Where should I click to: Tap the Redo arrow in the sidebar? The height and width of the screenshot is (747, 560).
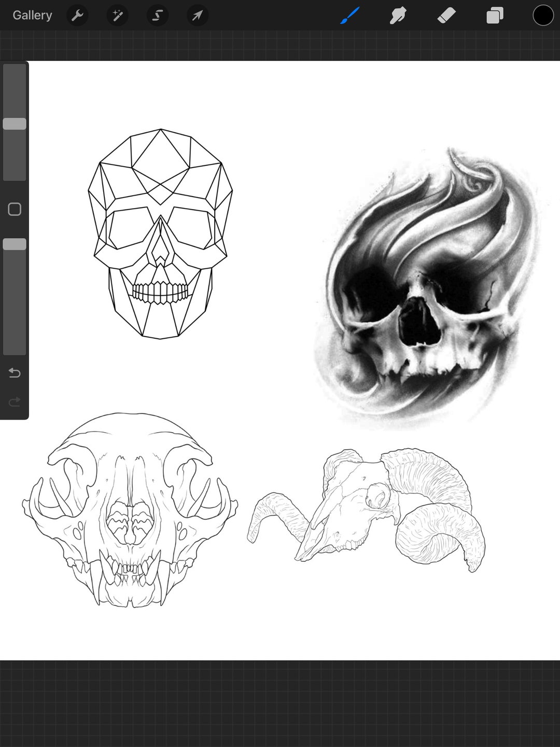[x=14, y=401]
